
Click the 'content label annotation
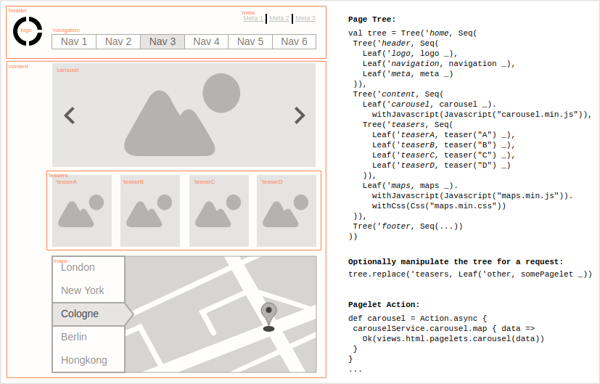[x=18, y=66]
